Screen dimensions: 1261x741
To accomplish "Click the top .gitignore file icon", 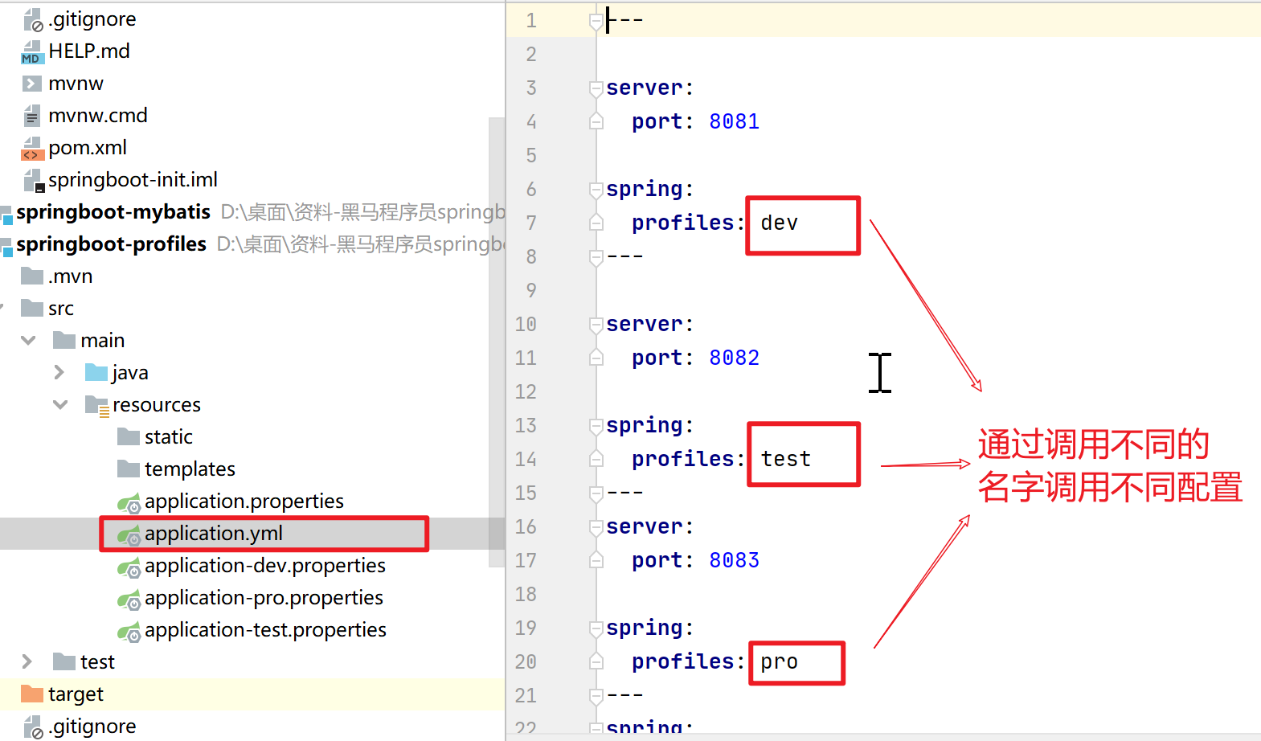I will coord(32,19).
